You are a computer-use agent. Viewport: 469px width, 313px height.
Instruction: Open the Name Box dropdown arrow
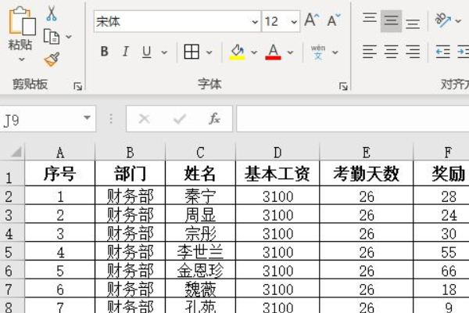pyautogui.click(x=87, y=117)
